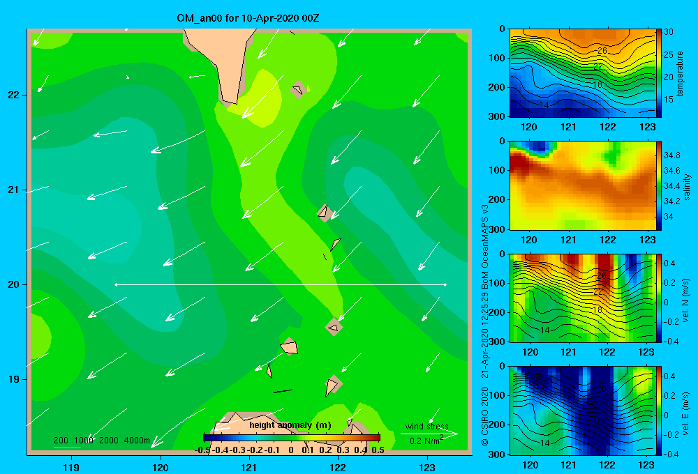Click the east endpoint of the transect line

tap(445, 284)
